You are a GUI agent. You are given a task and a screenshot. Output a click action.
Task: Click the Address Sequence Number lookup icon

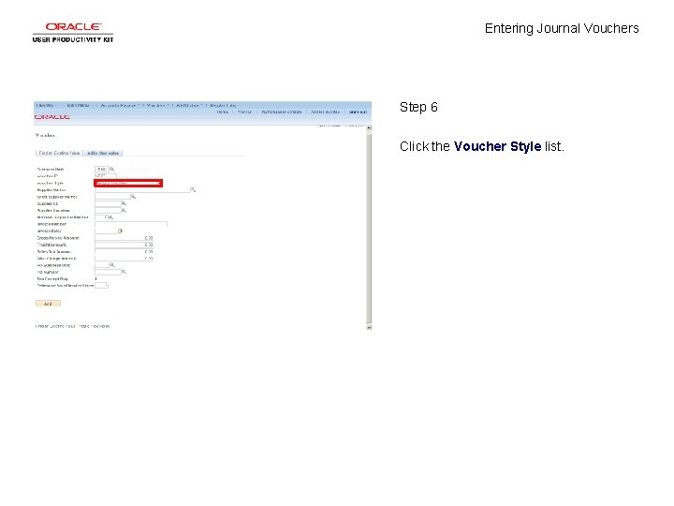tap(110, 217)
